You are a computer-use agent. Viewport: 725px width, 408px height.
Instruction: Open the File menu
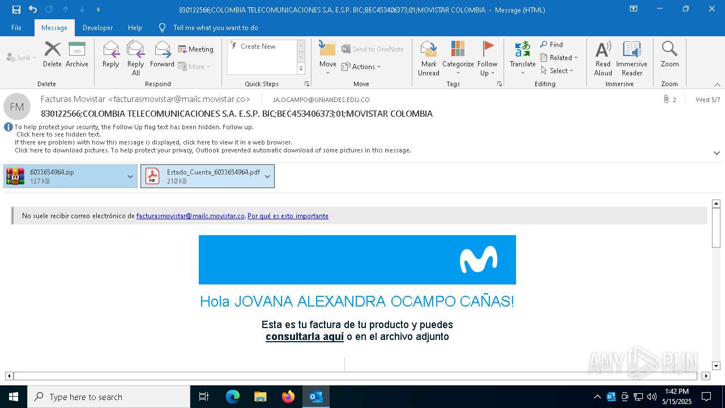[16, 28]
